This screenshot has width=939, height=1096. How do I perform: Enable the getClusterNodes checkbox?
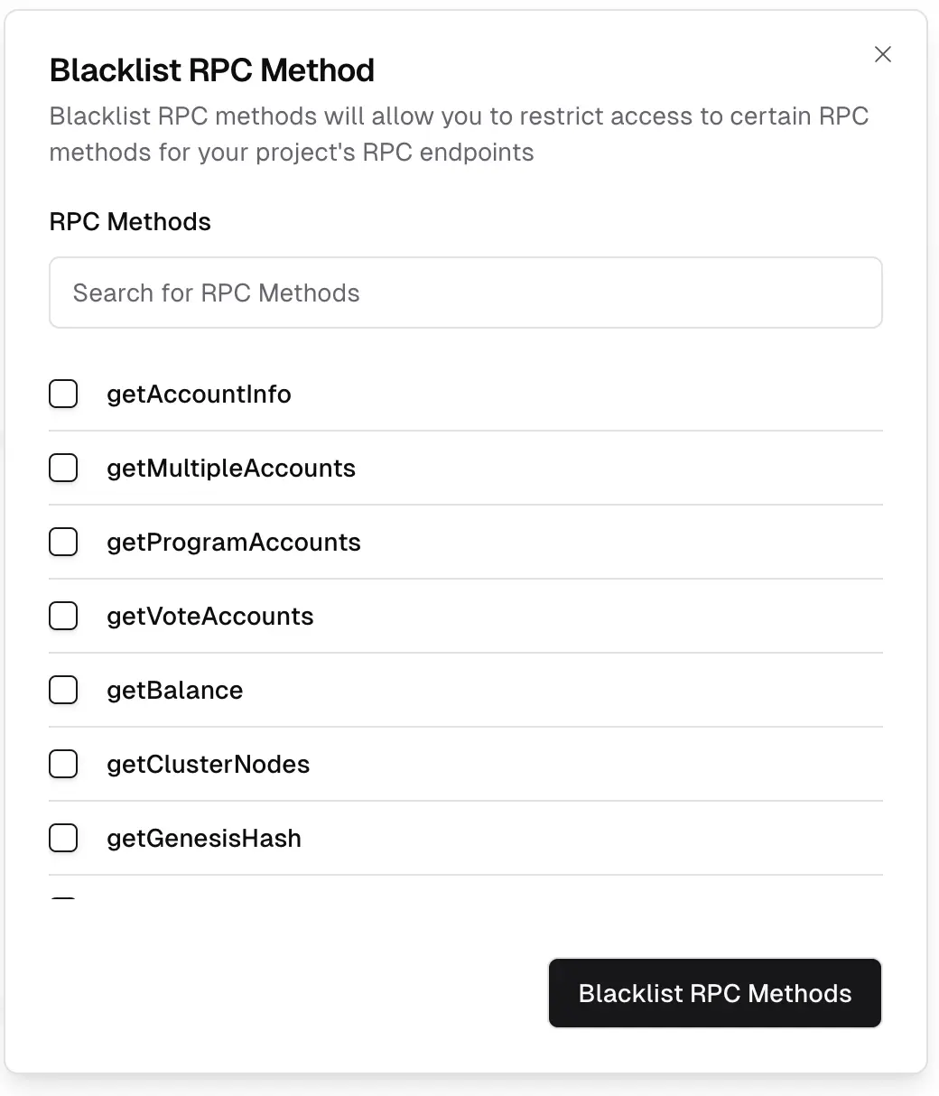(x=63, y=764)
